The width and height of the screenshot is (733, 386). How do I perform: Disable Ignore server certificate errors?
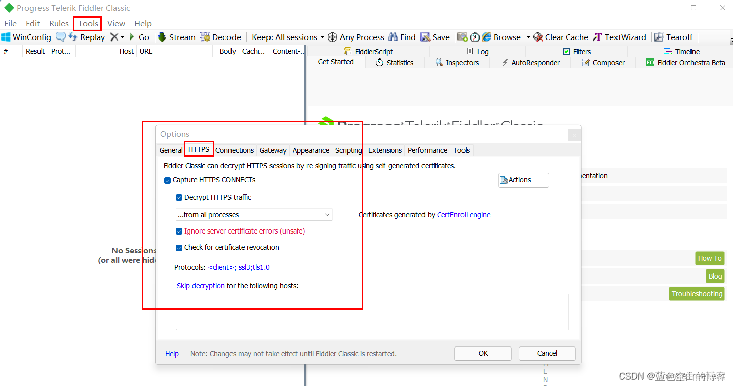179,231
